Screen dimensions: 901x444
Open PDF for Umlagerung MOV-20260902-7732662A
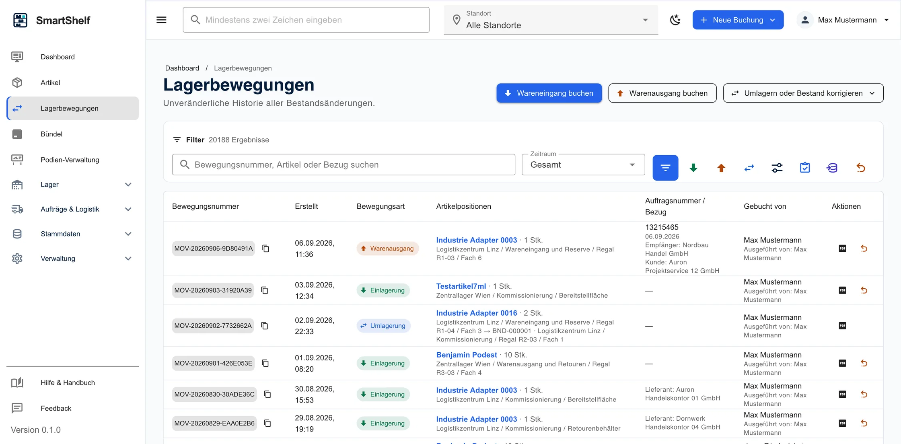pyautogui.click(x=843, y=326)
